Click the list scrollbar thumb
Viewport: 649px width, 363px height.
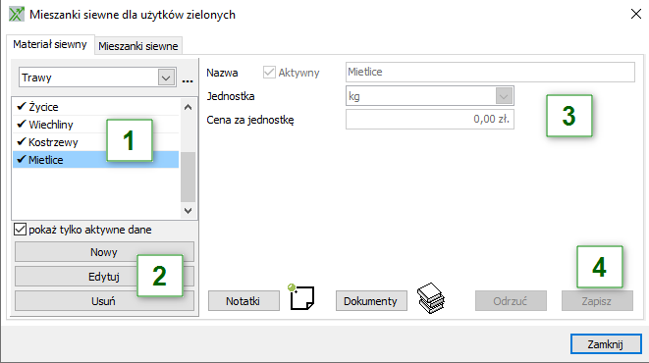coord(188,177)
